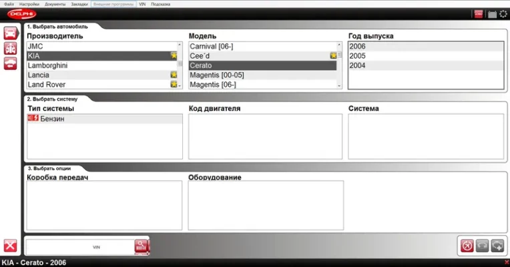Open the VIN menu

(x=142, y=4)
